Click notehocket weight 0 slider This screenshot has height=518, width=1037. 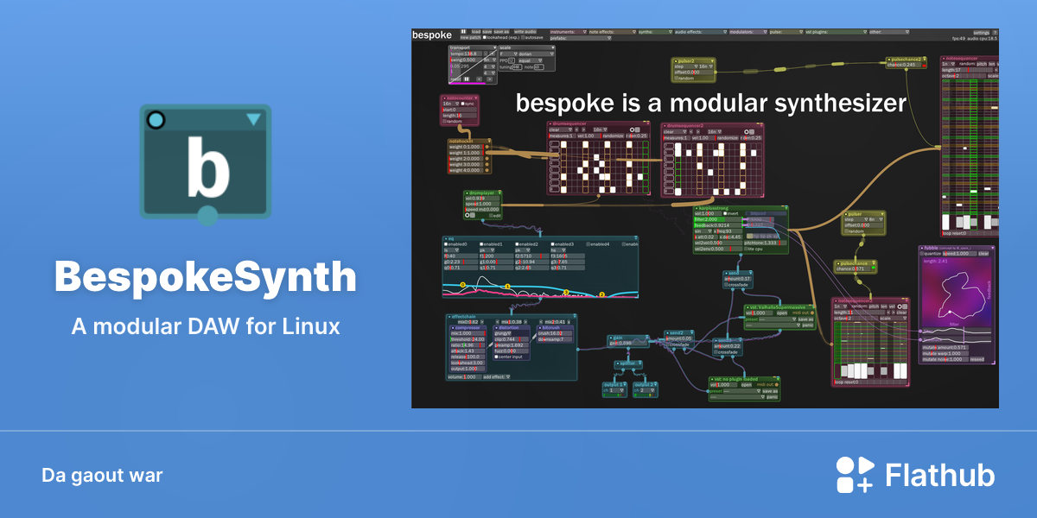point(467,147)
